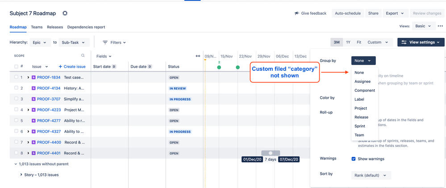Screen dimensions: 446x188
Task: Click the Give feedback megaphone icon
Action: [297, 13]
